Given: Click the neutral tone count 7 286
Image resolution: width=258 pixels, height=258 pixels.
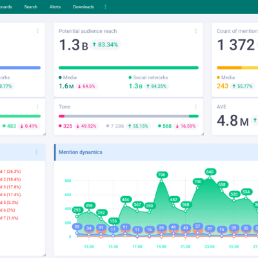Looking at the screenshot, I should click(117, 126).
